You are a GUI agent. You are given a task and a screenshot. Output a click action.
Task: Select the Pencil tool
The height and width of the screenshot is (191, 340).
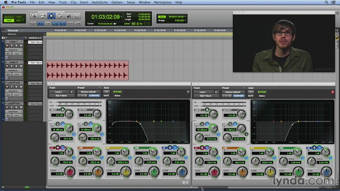(77, 16)
